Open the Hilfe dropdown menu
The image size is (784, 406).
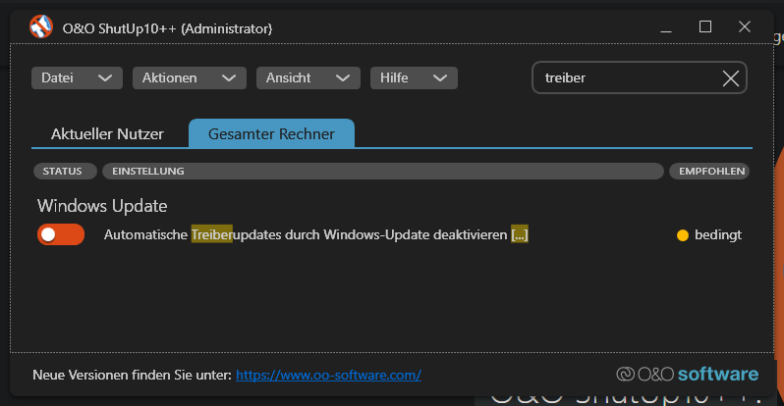[x=414, y=77]
